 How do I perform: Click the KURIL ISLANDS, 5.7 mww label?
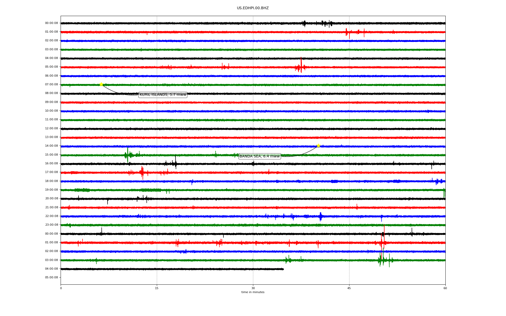[x=163, y=95]
